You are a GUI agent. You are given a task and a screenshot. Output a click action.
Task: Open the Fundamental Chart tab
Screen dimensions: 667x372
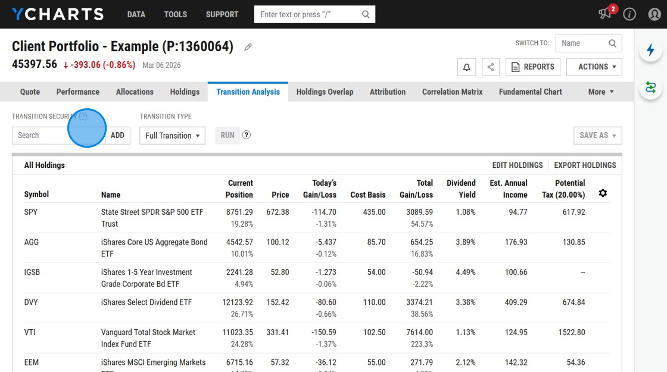(531, 92)
